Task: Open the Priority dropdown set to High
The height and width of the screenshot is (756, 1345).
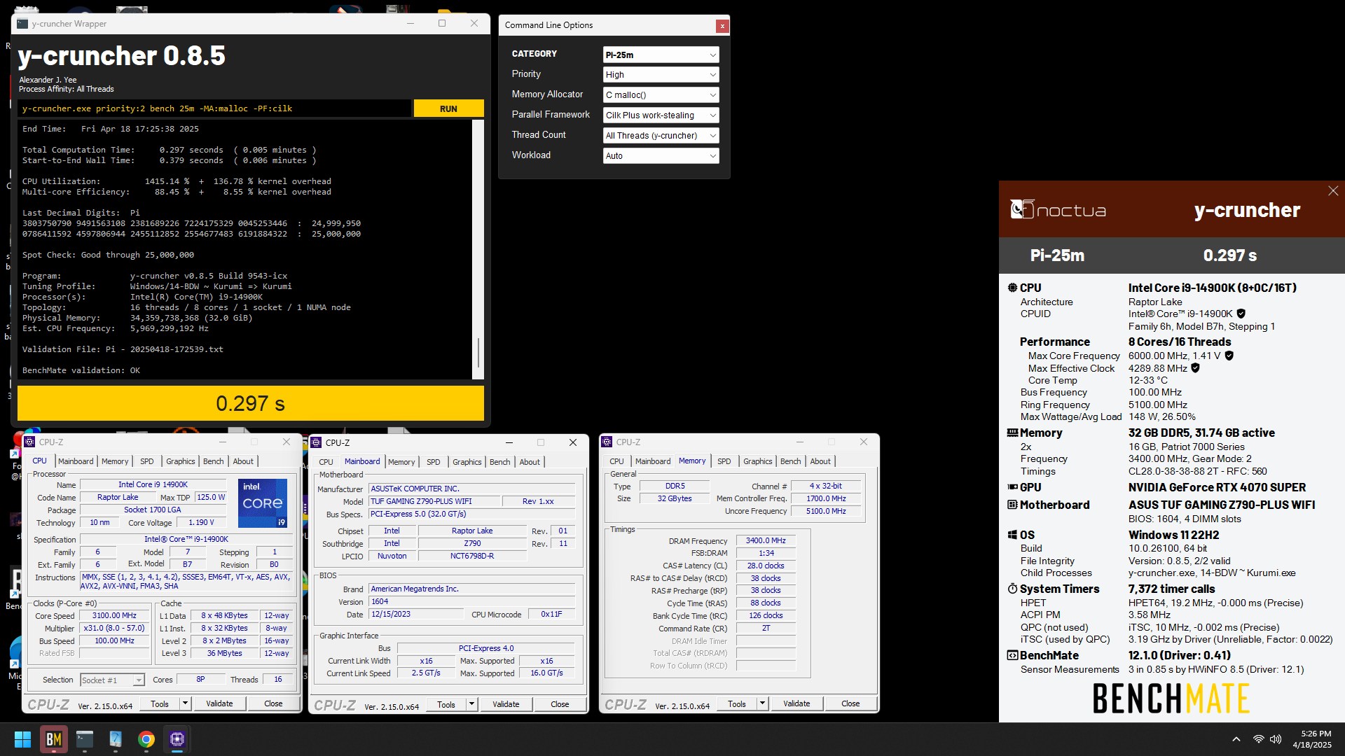Action: point(661,75)
